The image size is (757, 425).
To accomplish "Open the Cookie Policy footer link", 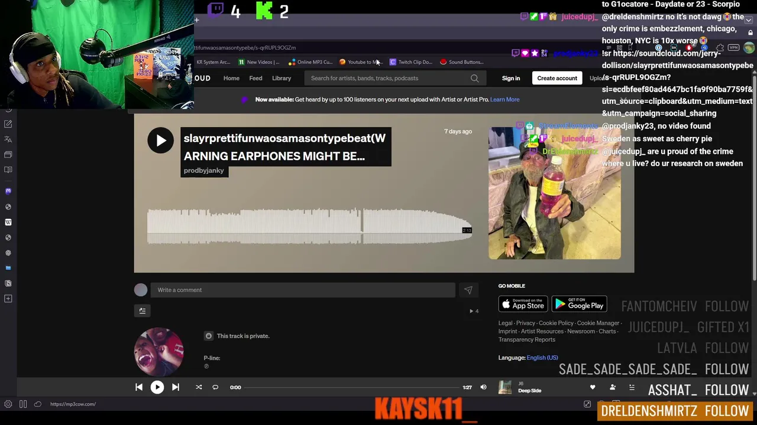I will point(556,323).
